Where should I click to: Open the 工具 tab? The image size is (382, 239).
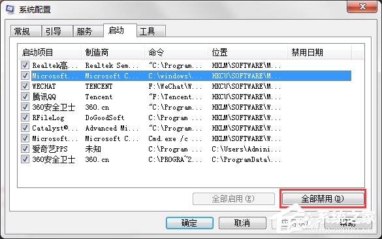[x=151, y=31]
